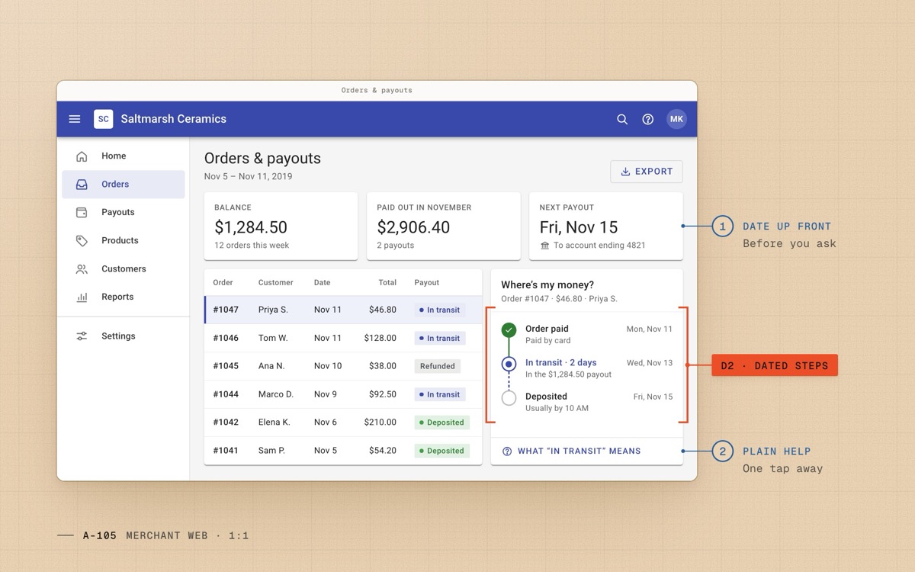This screenshot has height=572, width=915.
Task: Click customer name Priya S.
Action: tap(273, 310)
